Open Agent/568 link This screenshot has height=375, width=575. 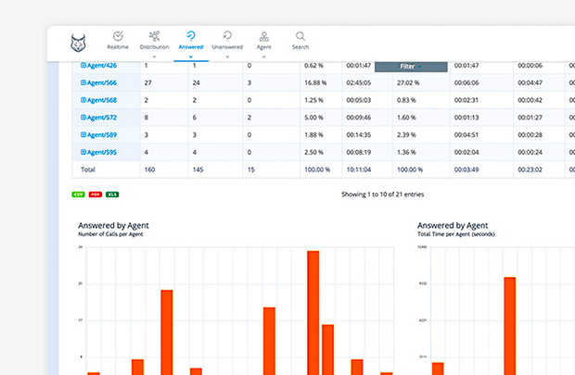(x=102, y=100)
